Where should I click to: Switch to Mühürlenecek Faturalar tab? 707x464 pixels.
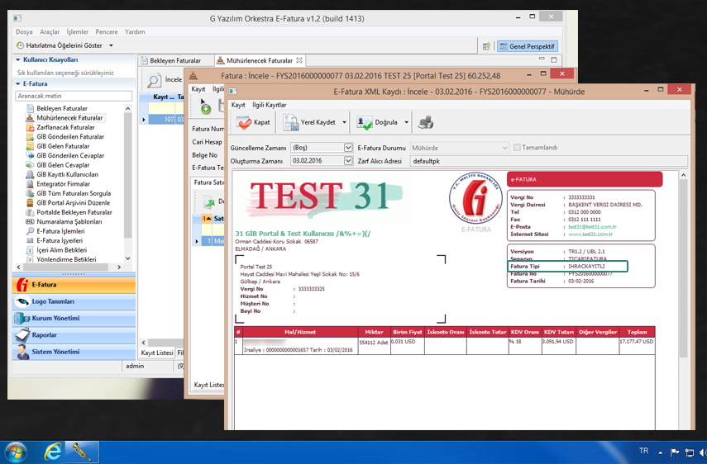coord(260,60)
